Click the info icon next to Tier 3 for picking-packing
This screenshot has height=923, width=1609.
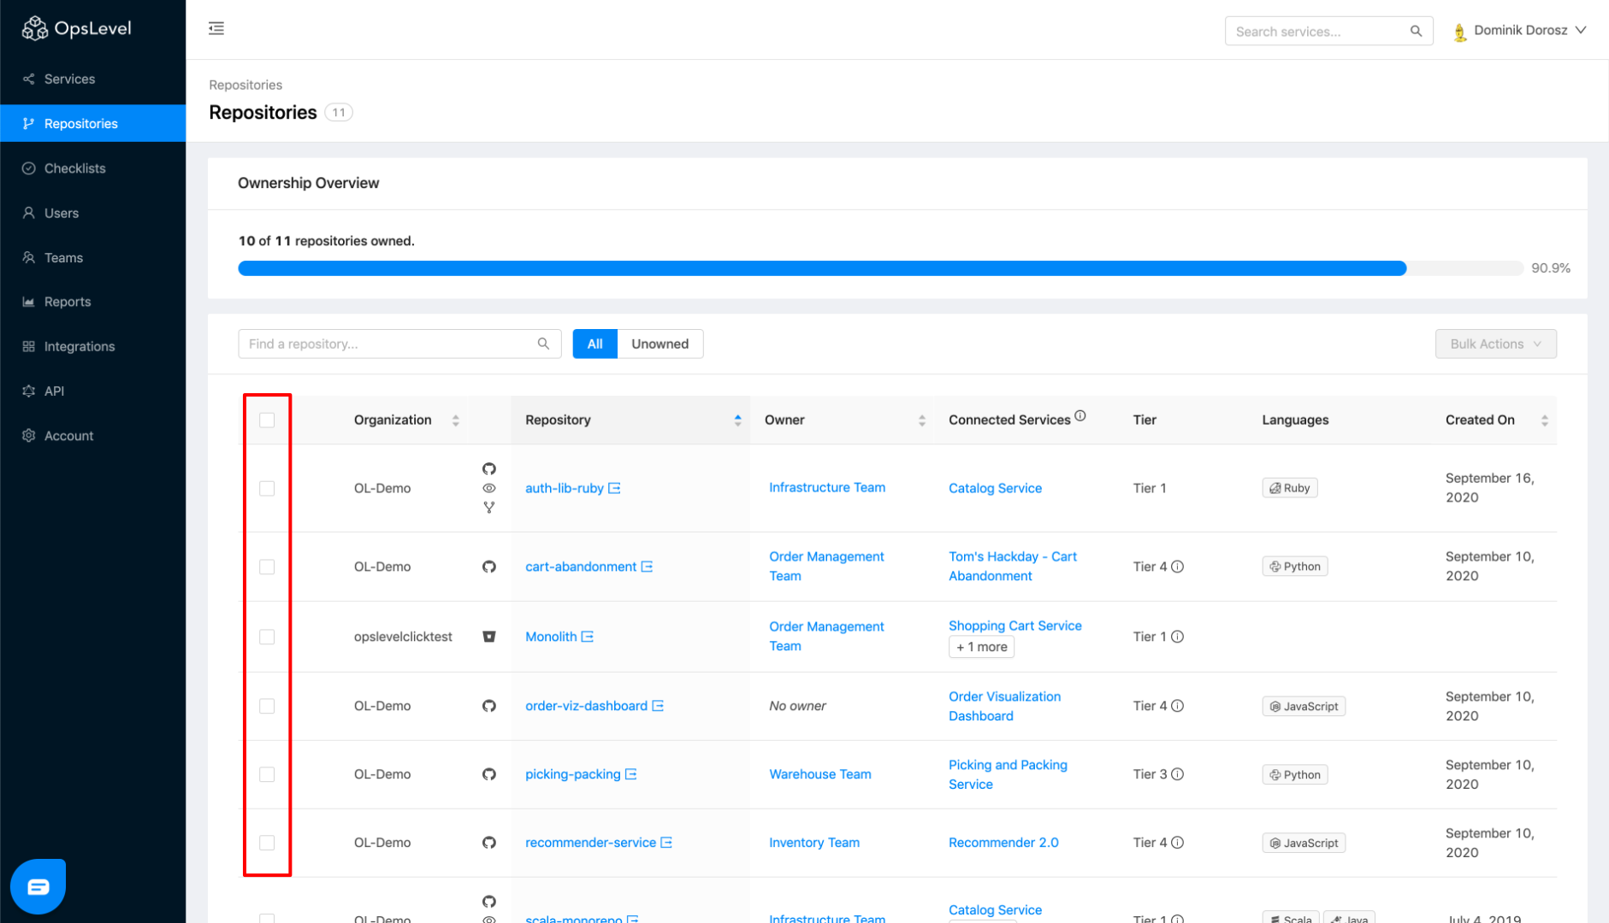coord(1178,774)
